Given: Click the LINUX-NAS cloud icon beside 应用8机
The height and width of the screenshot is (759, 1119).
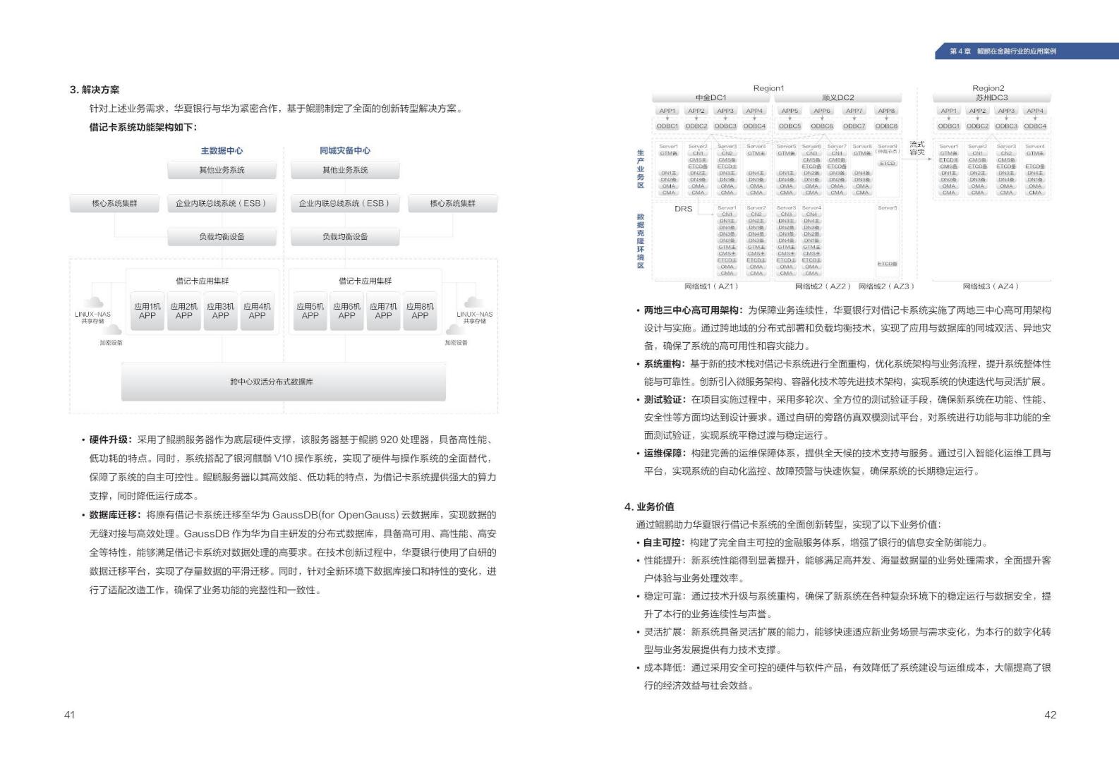Looking at the screenshot, I should coord(474,302).
